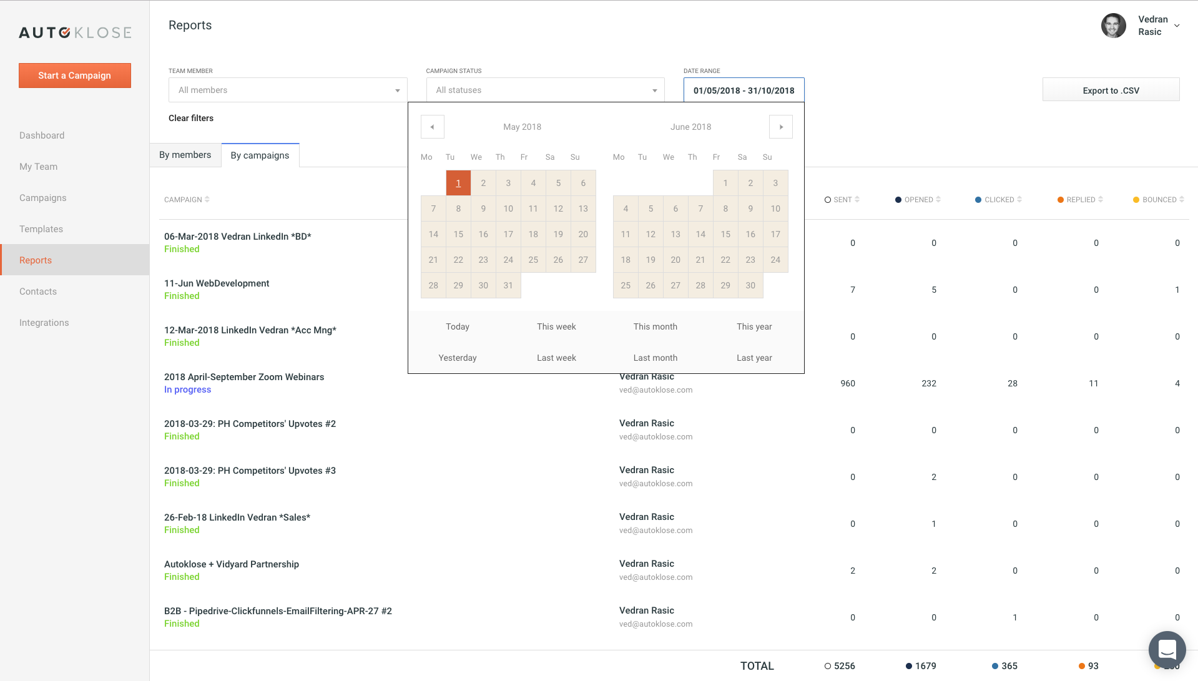Sort by Clicked column arrows
This screenshot has width=1198, height=681.
[1019, 200]
